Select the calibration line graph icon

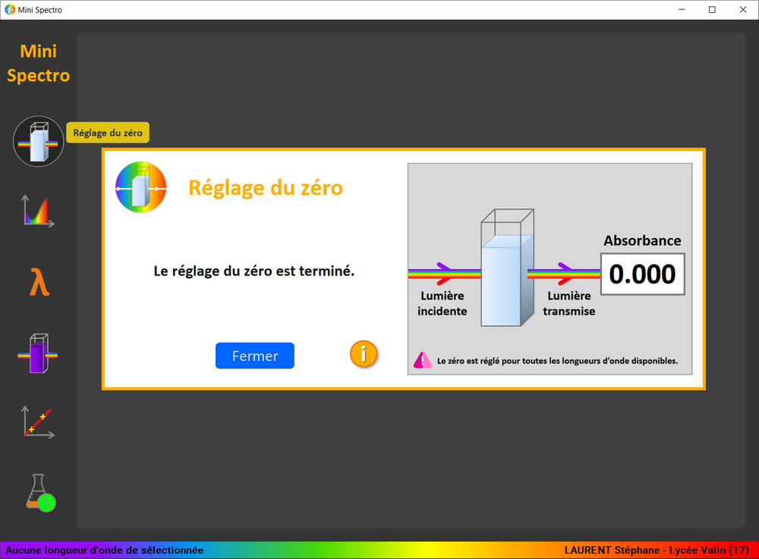(39, 422)
